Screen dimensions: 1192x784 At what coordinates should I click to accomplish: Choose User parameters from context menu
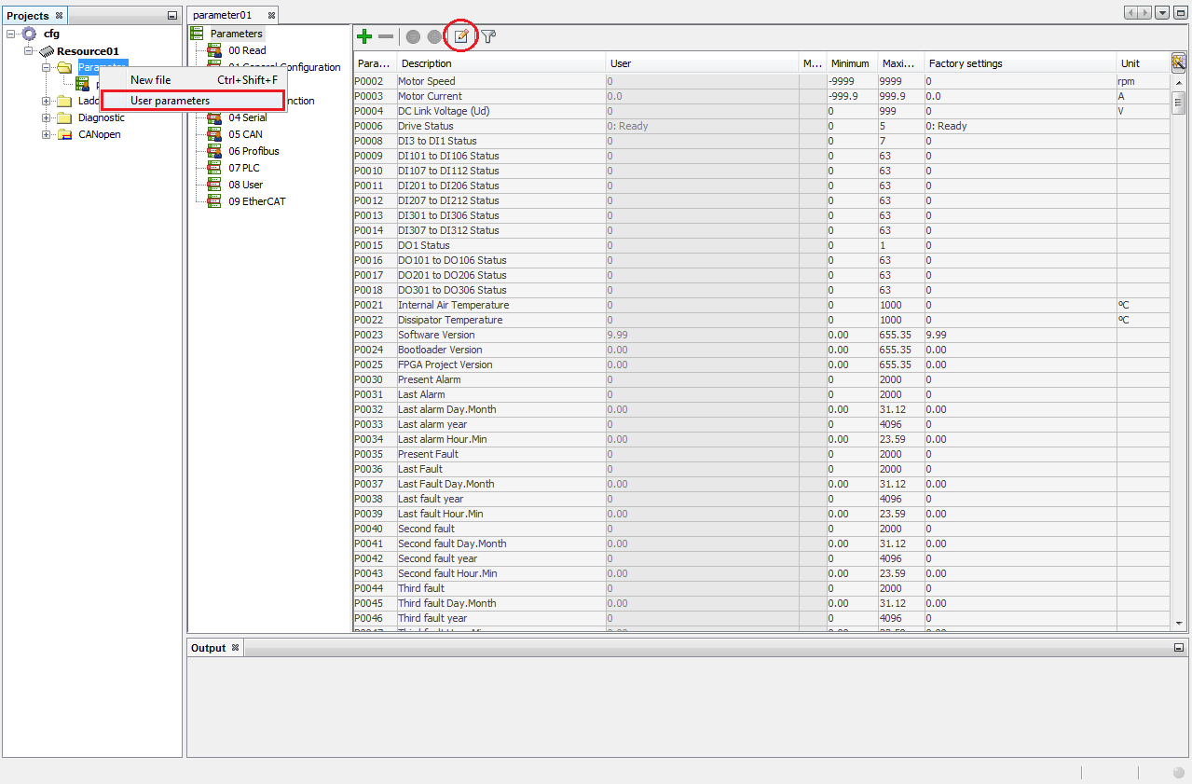click(192, 101)
